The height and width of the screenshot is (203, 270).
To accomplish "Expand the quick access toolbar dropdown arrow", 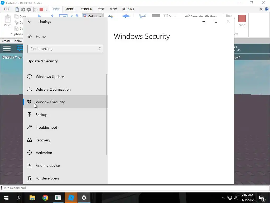I will [46, 10].
